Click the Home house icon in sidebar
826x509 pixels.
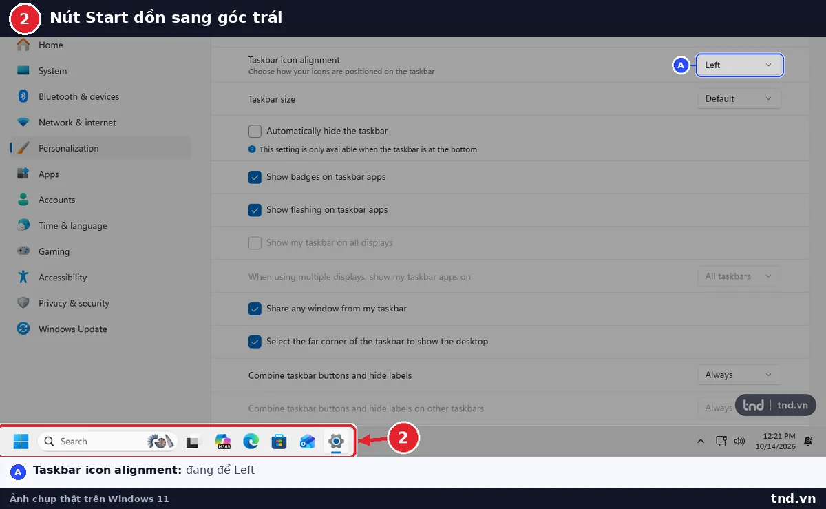pos(23,45)
